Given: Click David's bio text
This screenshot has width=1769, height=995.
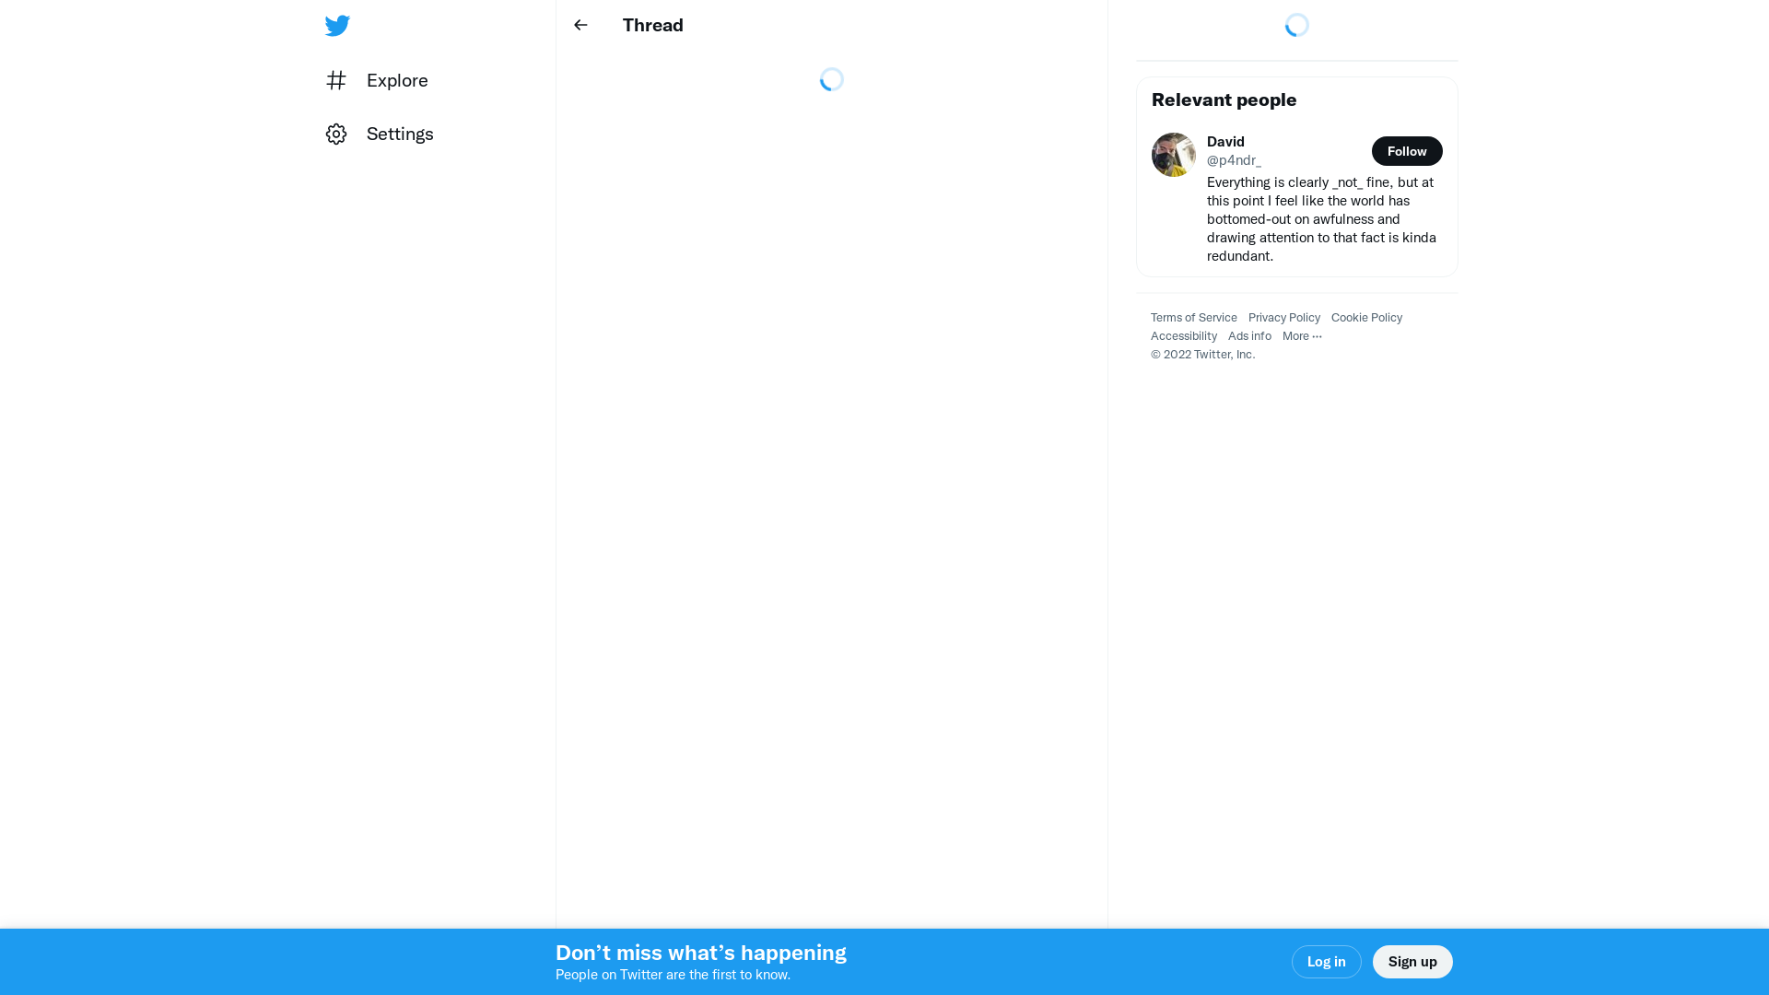Looking at the screenshot, I should (1321, 219).
